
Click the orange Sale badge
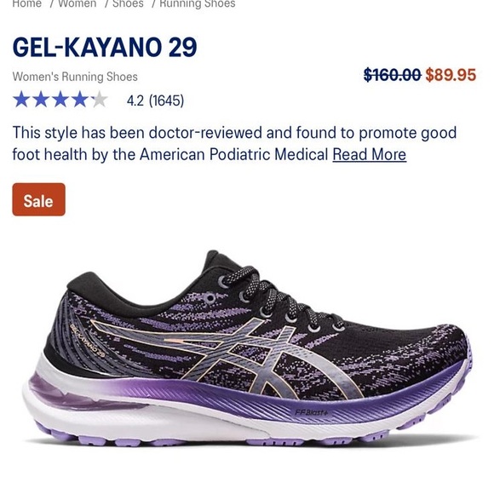(38, 199)
